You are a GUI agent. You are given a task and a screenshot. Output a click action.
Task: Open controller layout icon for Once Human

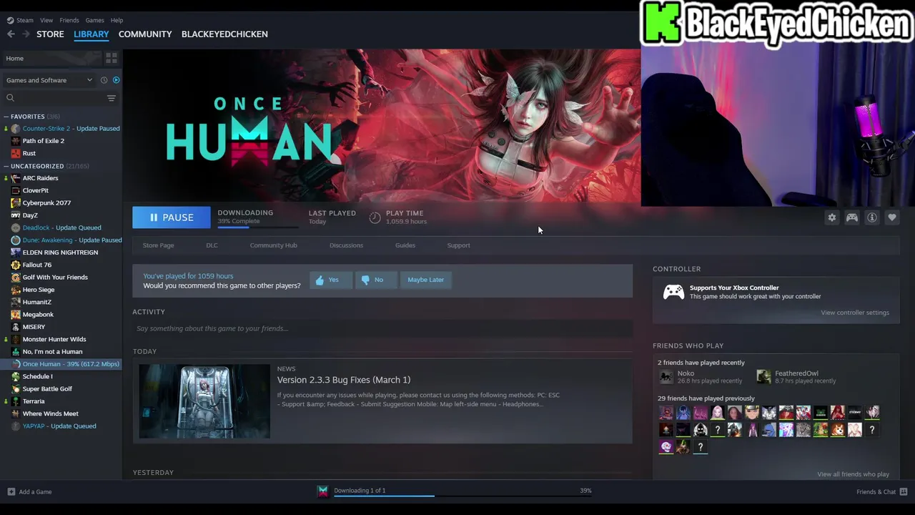pyautogui.click(x=852, y=217)
